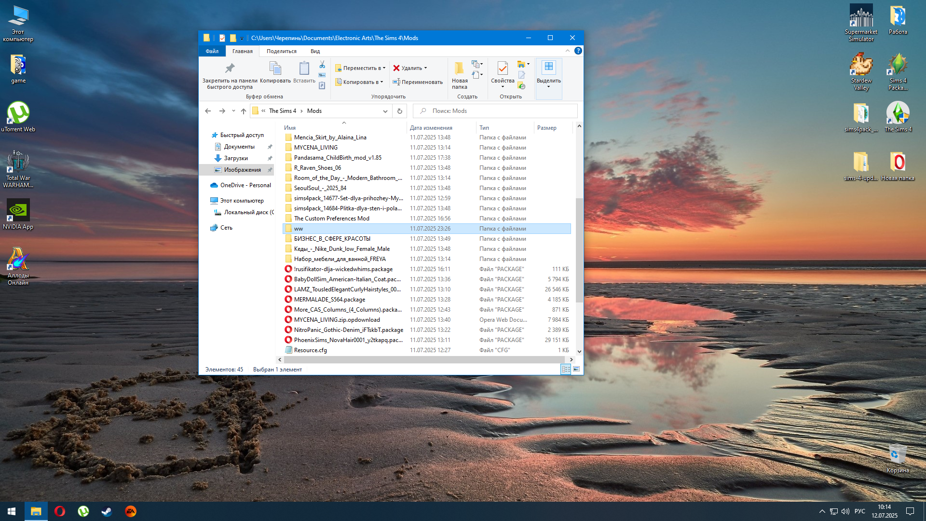
Task: Open the Windows Start menu
Action: point(12,511)
